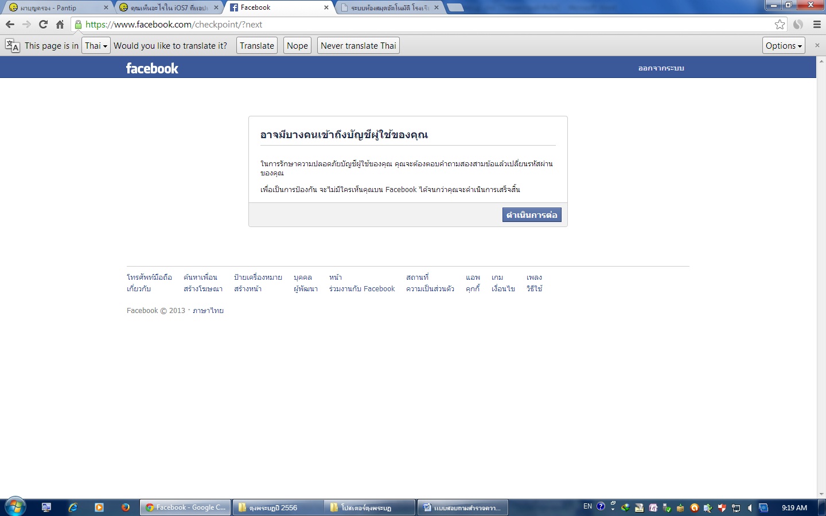Click the translate icon in the infobar
Screen dimensions: 826x516
click(x=12, y=46)
